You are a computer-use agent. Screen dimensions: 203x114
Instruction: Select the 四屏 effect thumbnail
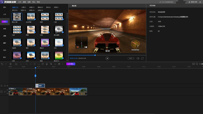[45, 17]
